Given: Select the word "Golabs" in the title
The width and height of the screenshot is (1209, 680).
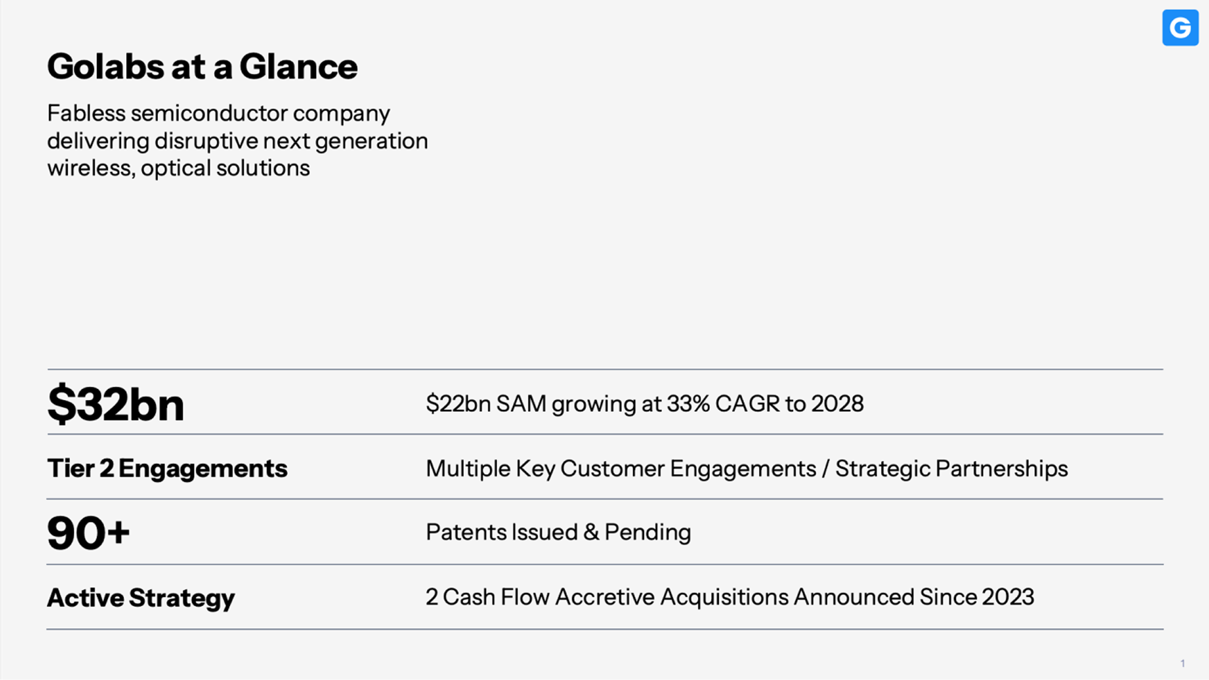Looking at the screenshot, I should tap(105, 66).
